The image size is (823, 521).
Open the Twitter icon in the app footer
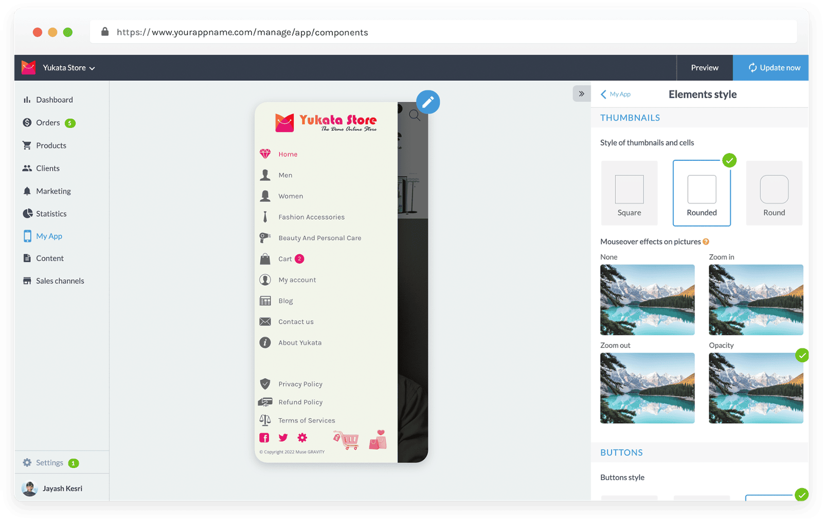click(283, 437)
